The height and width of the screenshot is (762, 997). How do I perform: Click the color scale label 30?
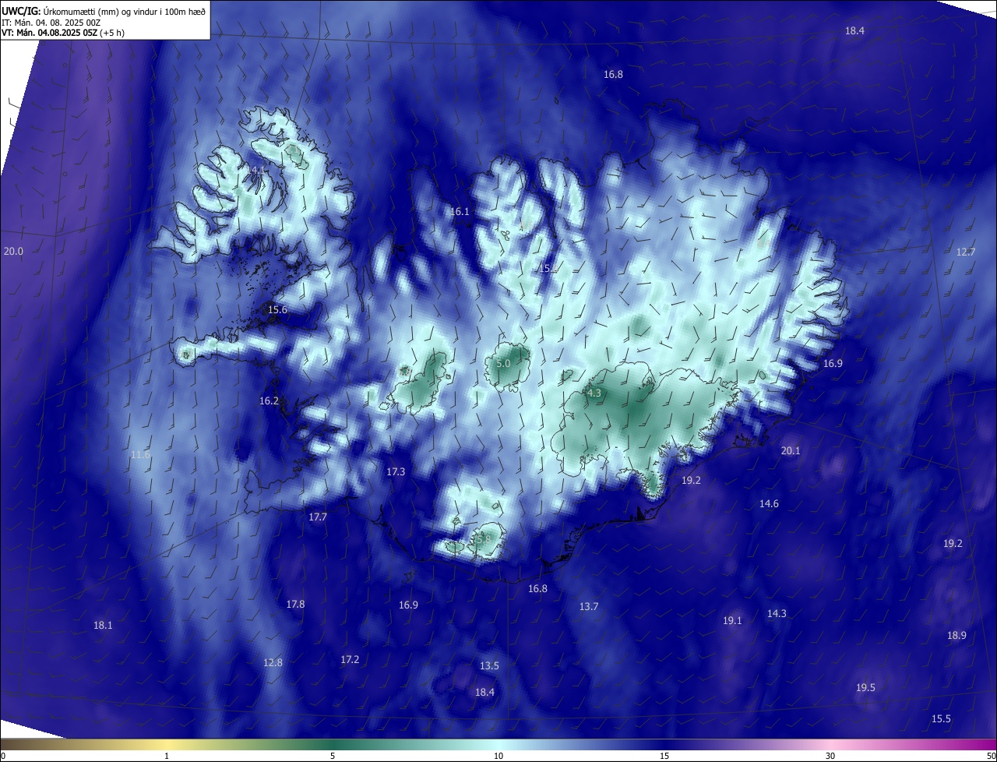tap(830, 756)
